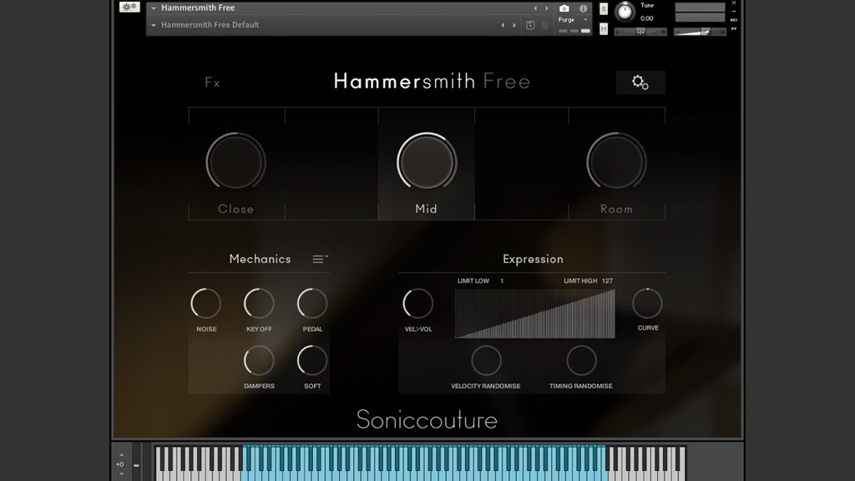Minimize the instrument header view
Image resolution: width=855 pixels, height=481 pixels.
point(734,12)
